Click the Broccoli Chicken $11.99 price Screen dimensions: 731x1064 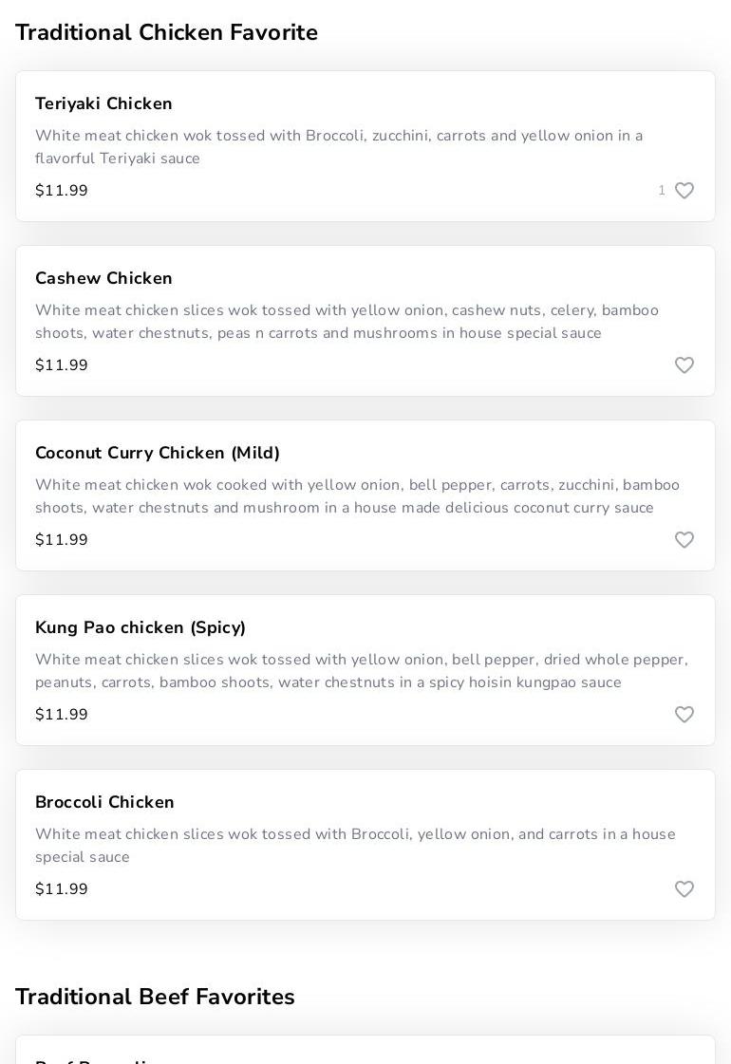[x=62, y=889]
